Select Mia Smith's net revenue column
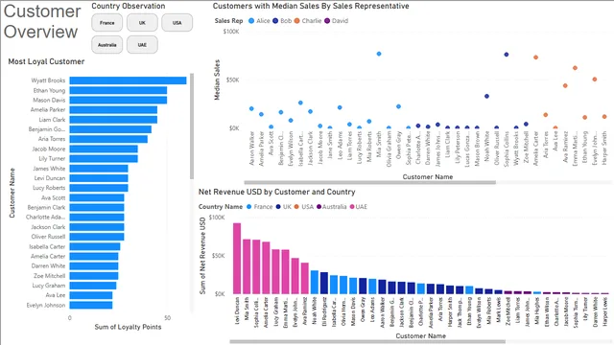The width and height of the screenshot is (614, 345). point(247,266)
